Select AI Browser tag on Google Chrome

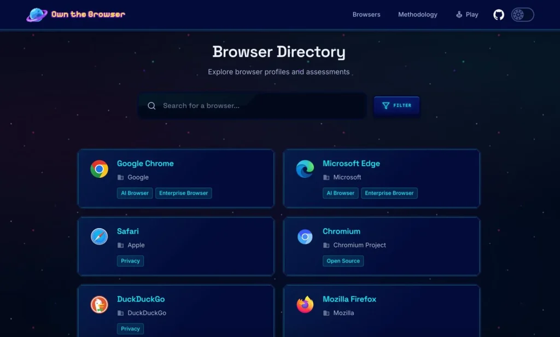135,193
